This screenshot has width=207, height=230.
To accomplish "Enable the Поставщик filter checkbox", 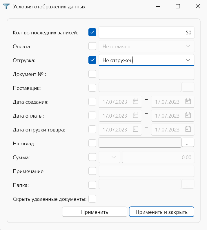I will click(x=92, y=88).
